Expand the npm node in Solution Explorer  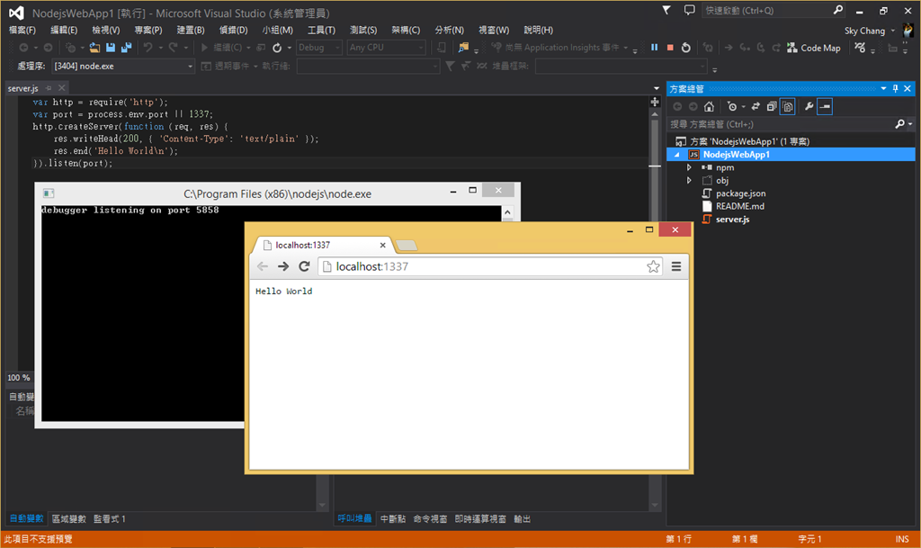[690, 167]
